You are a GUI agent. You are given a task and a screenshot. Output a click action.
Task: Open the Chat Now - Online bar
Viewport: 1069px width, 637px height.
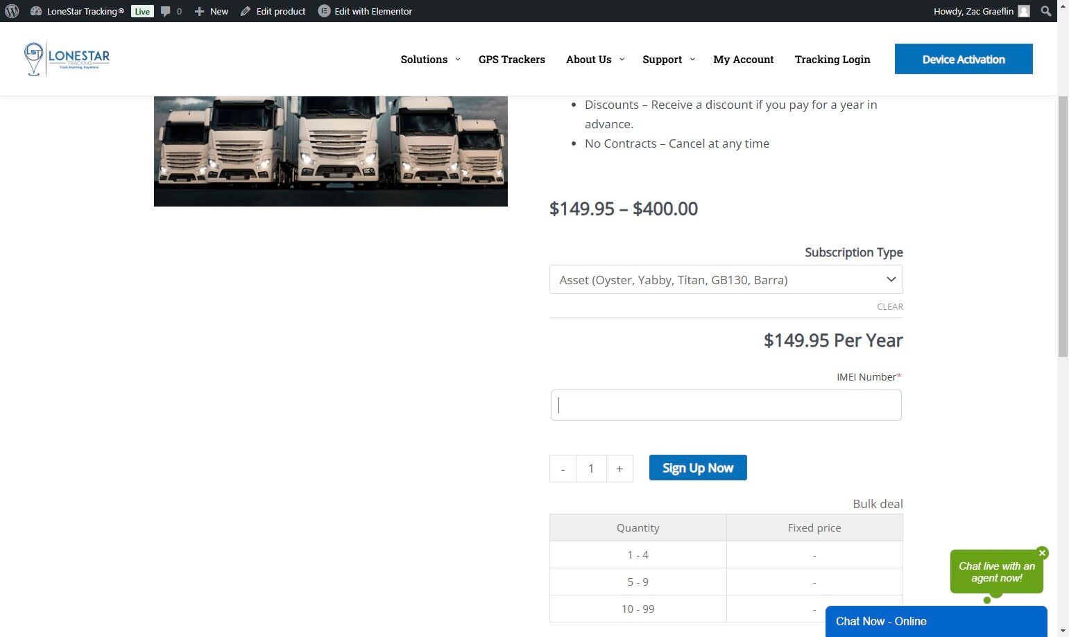click(937, 622)
